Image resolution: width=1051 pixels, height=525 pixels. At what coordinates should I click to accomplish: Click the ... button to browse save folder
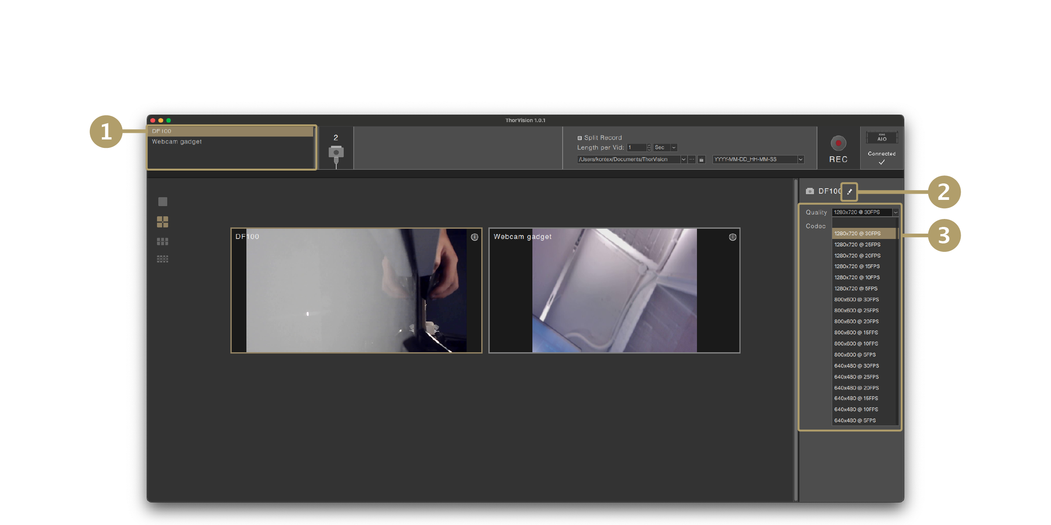click(691, 159)
